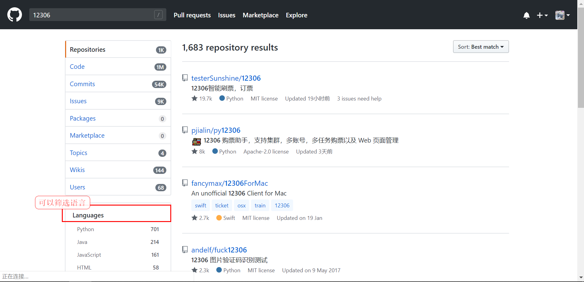Open fancymax/12306ForMac repository

(x=229, y=183)
